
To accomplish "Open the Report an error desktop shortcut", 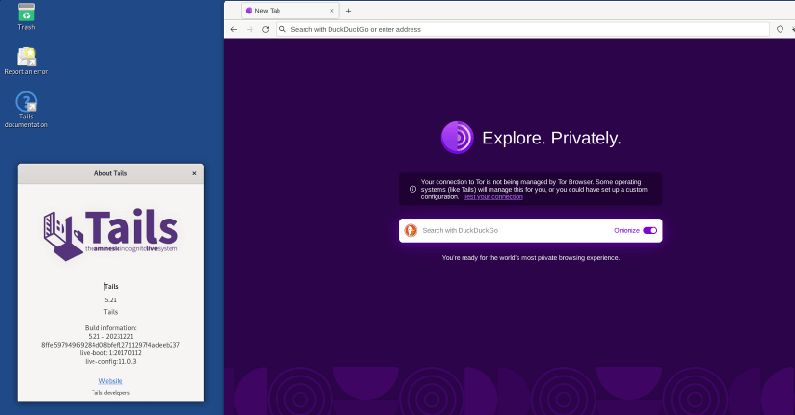I will [x=26, y=61].
